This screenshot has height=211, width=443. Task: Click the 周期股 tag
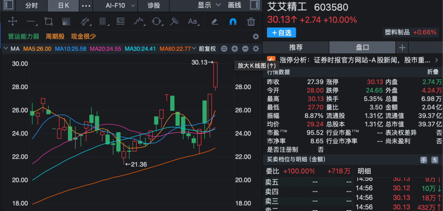(55, 37)
